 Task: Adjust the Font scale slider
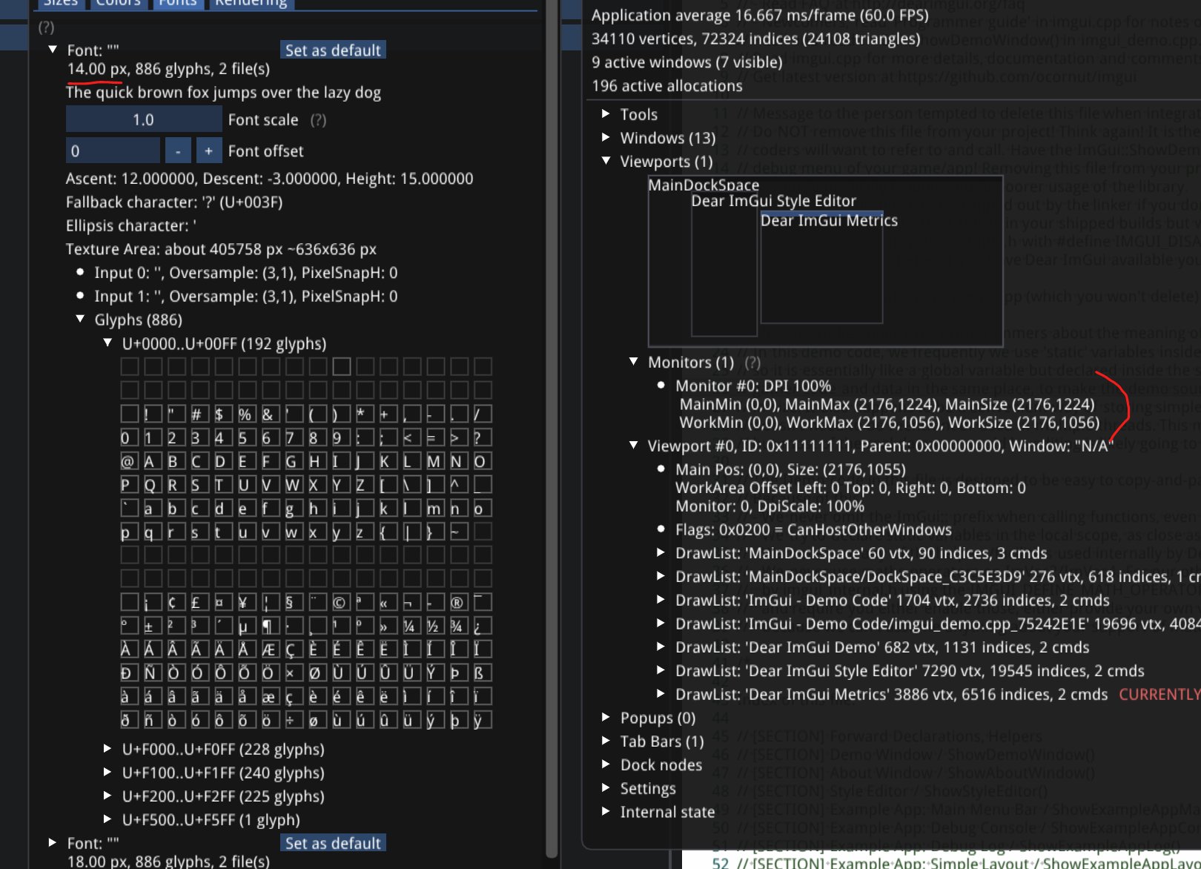tap(144, 119)
